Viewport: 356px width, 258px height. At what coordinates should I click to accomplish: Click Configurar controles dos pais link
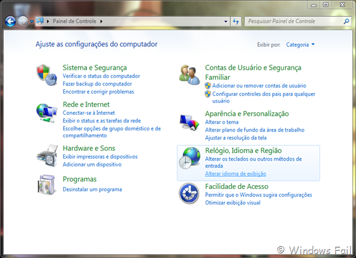264,97
